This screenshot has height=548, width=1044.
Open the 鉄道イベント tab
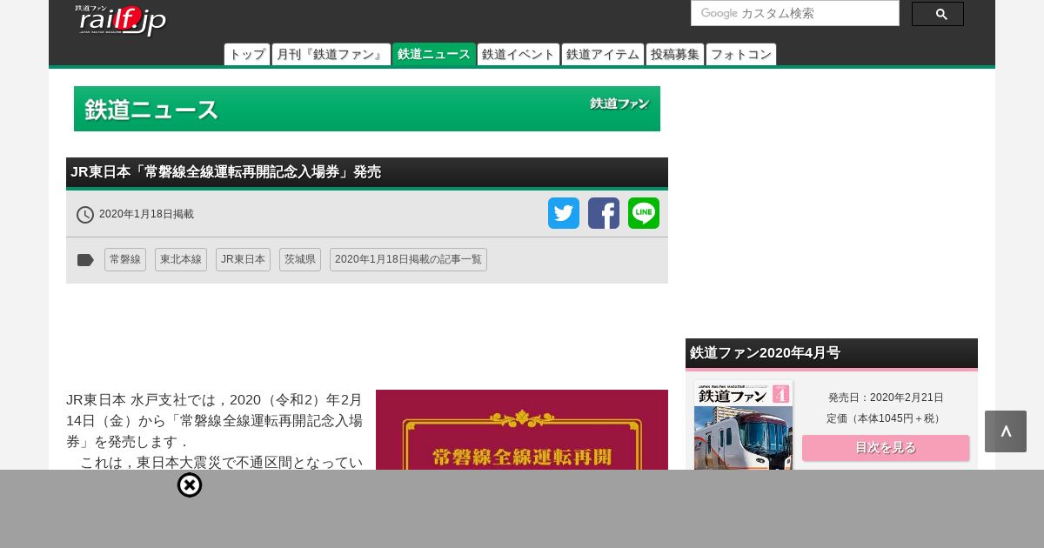pyautogui.click(x=519, y=54)
